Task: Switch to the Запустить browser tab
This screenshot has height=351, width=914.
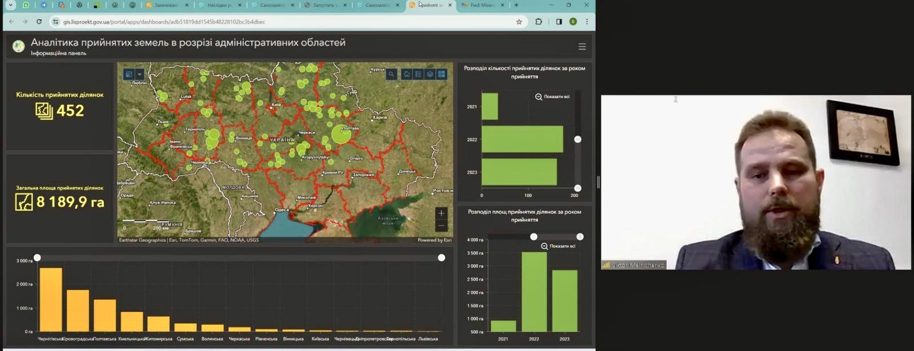Action: tap(323, 5)
